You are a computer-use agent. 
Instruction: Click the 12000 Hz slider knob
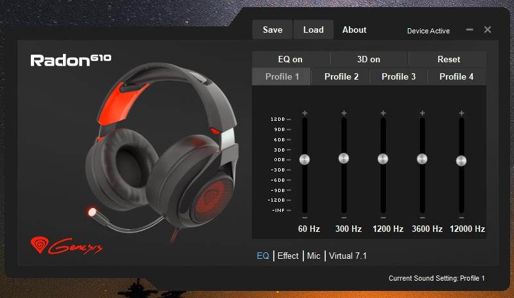461,161
